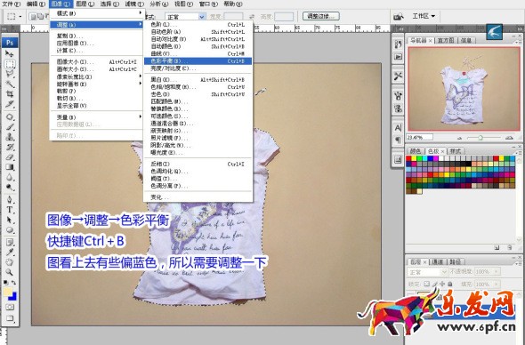Image resolution: width=525 pixels, height=345 pixels.
Task: Reset default foreground and background colors
Action: 5,283
